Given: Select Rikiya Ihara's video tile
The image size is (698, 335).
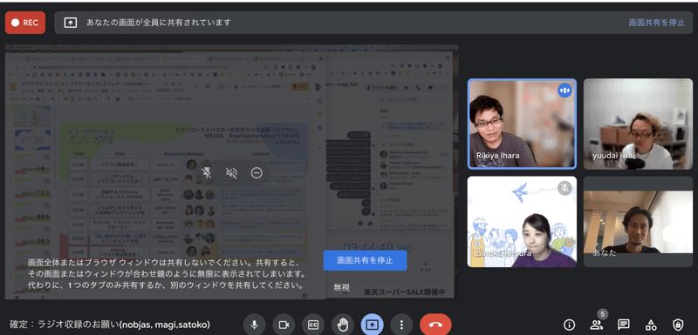Looking at the screenshot, I should click(522, 124).
